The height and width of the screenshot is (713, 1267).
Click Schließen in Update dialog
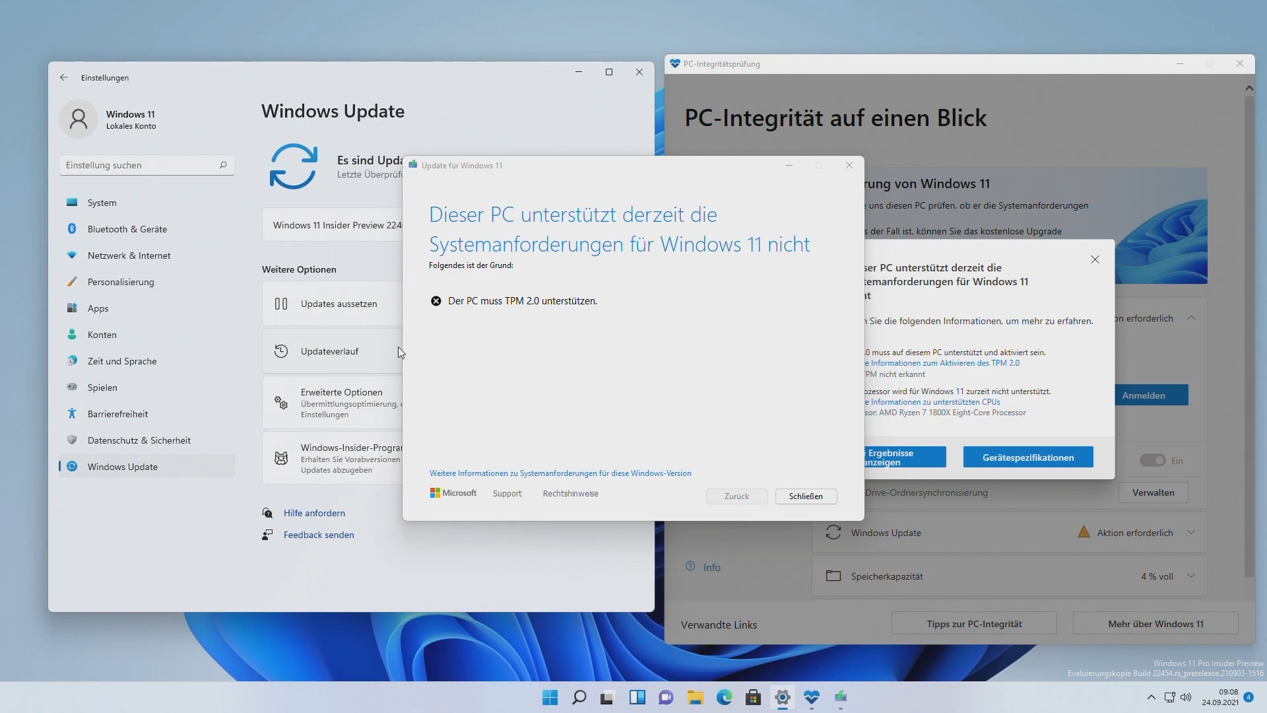pos(806,496)
